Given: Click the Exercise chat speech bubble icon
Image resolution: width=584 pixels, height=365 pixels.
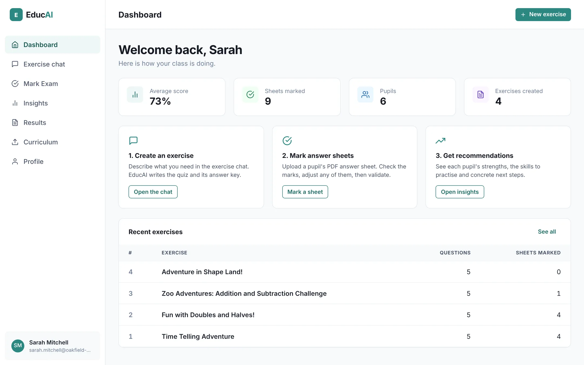Looking at the screenshot, I should point(15,64).
